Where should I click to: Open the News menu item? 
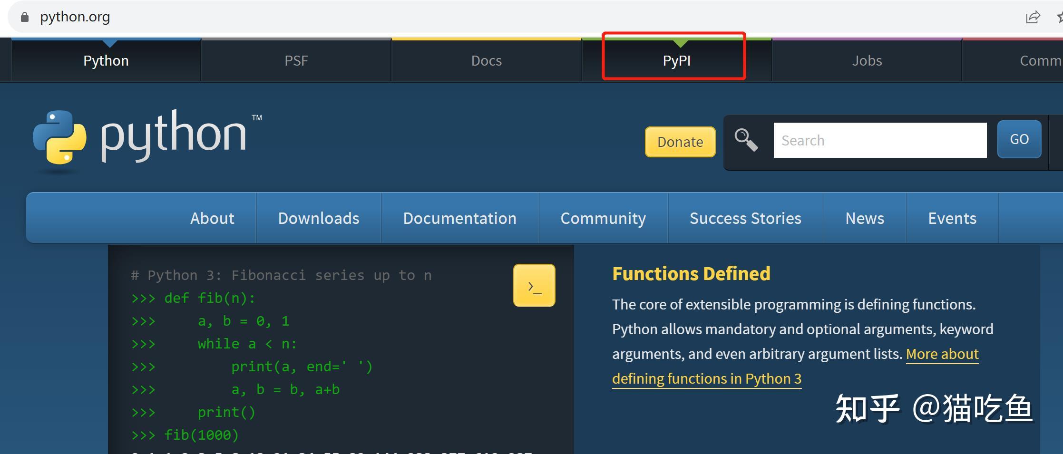point(865,218)
